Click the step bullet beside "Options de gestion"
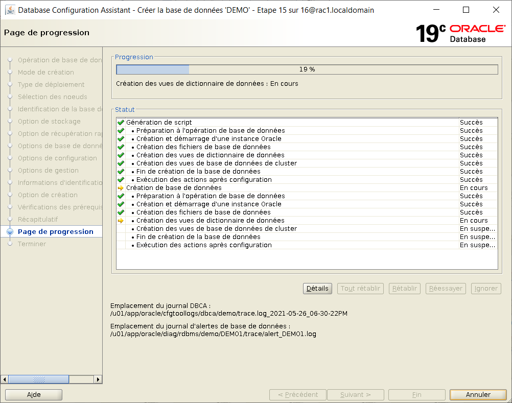Image resolution: width=512 pixels, height=403 pixels. (10, 170)
